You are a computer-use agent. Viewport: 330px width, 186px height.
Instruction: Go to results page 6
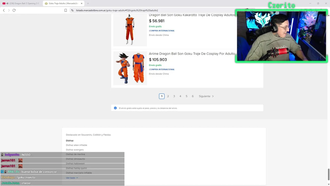tap(193, 96)
